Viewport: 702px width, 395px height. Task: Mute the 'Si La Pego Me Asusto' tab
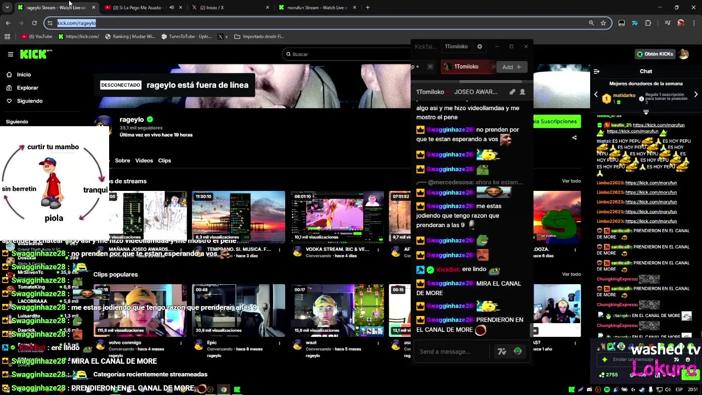172,8
